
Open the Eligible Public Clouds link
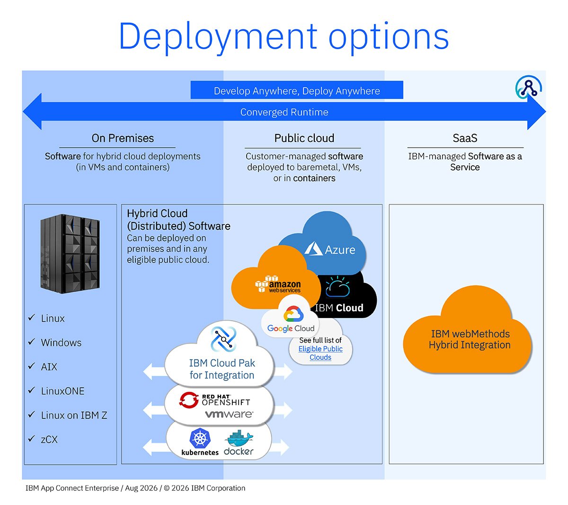pyautogui.click(x=320, y=353)
